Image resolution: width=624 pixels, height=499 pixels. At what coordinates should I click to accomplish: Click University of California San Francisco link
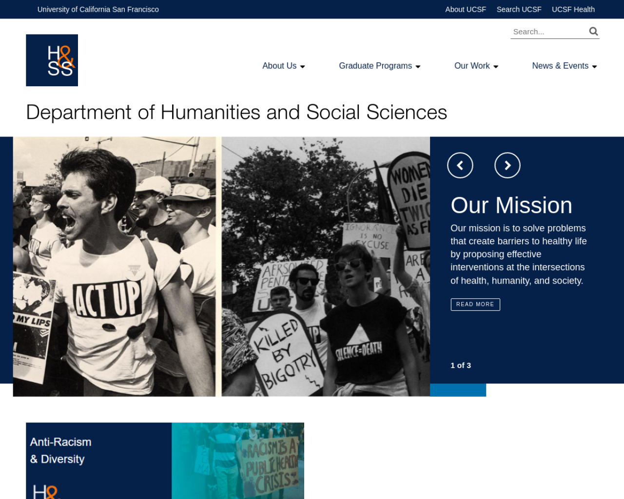click(98, 9)
